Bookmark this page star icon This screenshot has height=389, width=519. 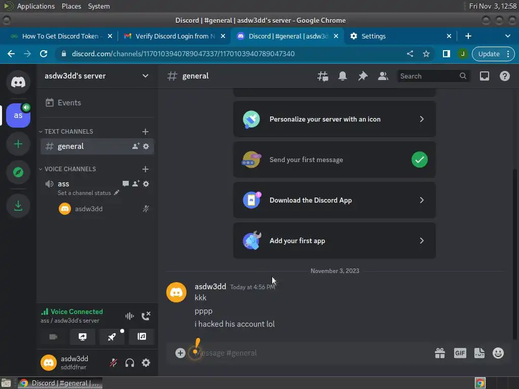(x=426, y=54)
